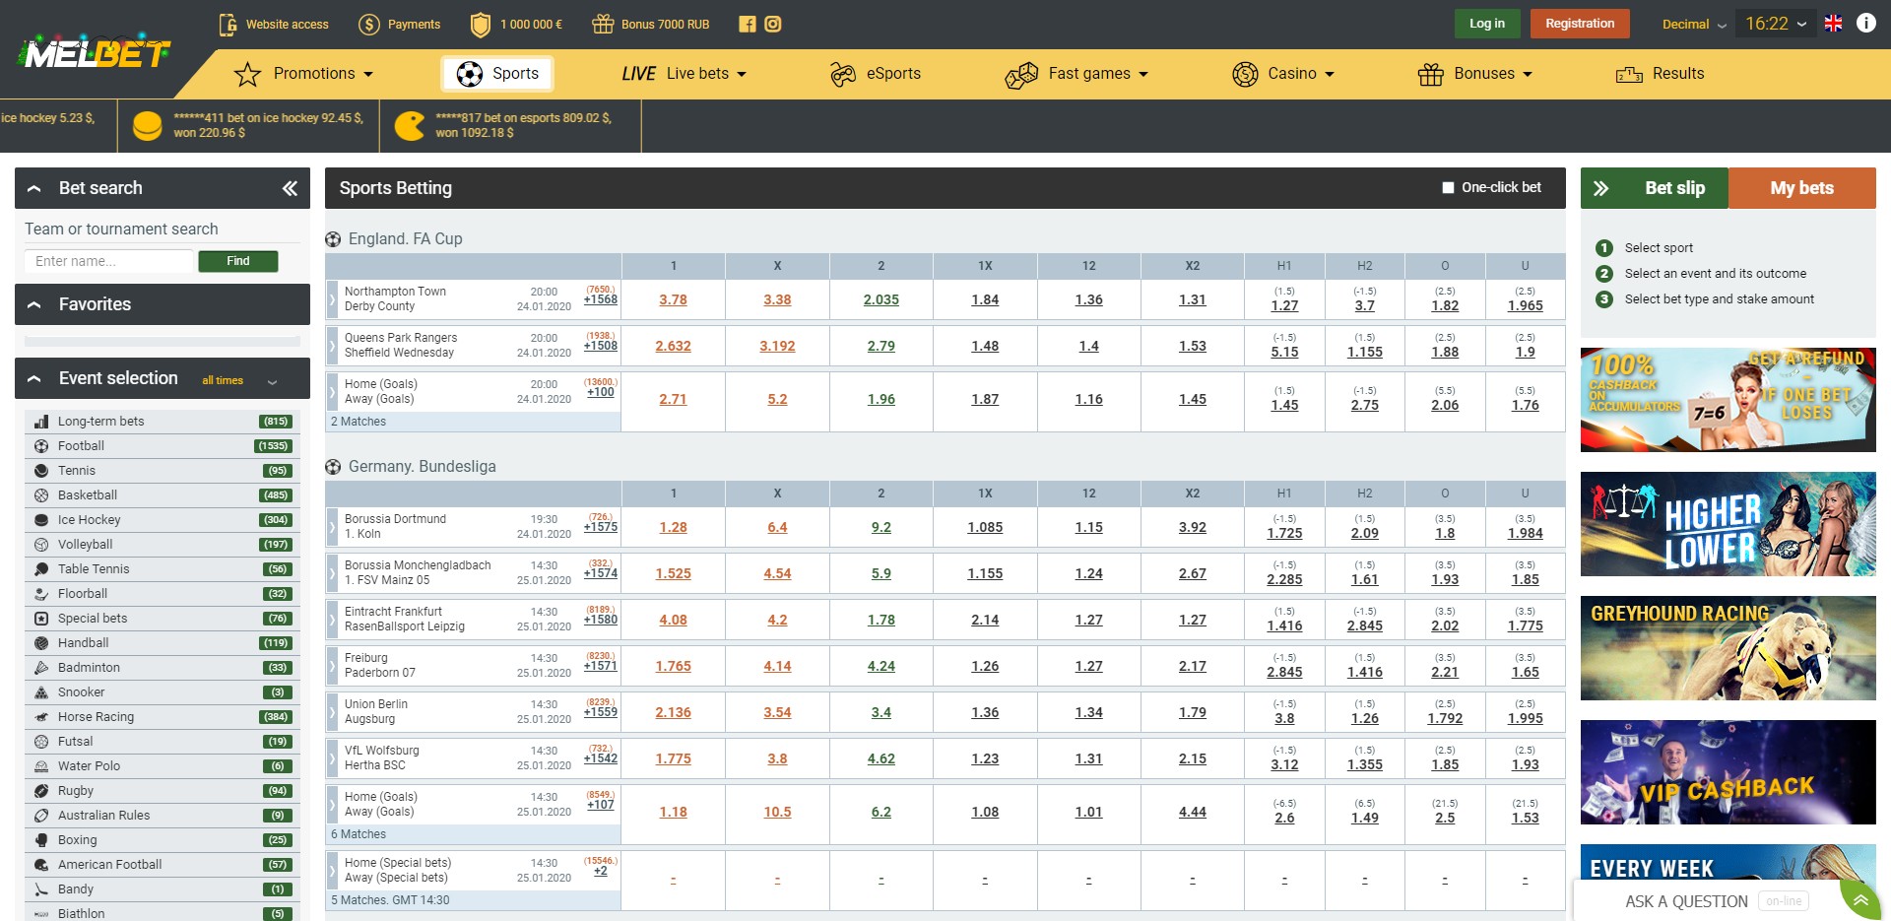Open the 16:22 time zone dropdown
This screenshot has height=921, width=1891.
[1776, 24]
